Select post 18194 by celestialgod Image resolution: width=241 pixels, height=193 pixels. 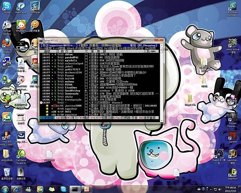coord(99,64)
